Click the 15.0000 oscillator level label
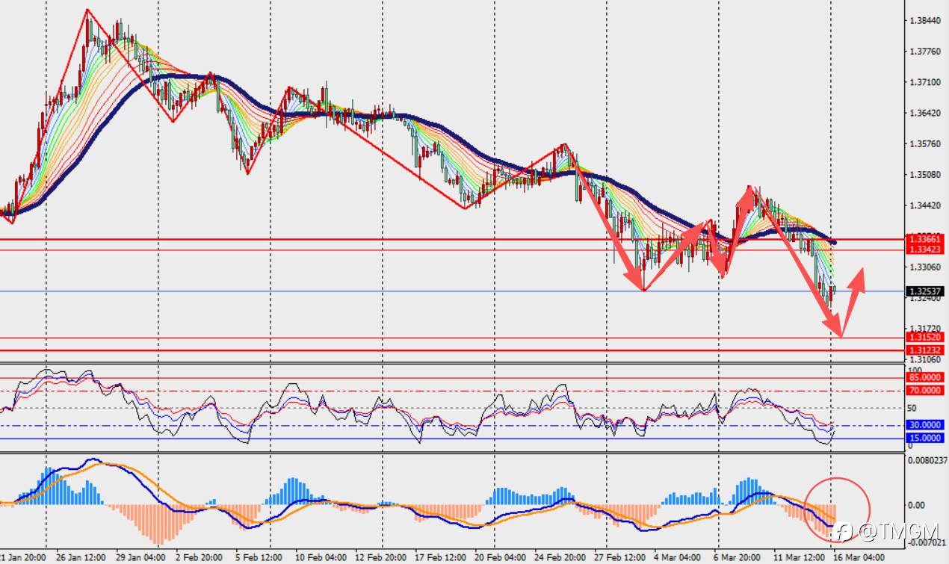 (926, 438)
